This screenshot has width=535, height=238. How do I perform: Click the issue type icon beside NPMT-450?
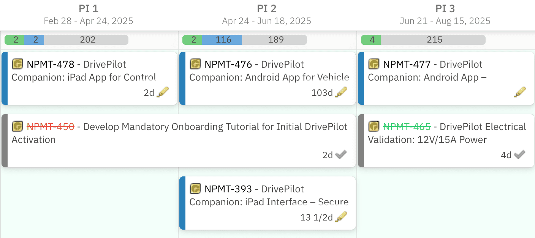(x=17, y=126)
